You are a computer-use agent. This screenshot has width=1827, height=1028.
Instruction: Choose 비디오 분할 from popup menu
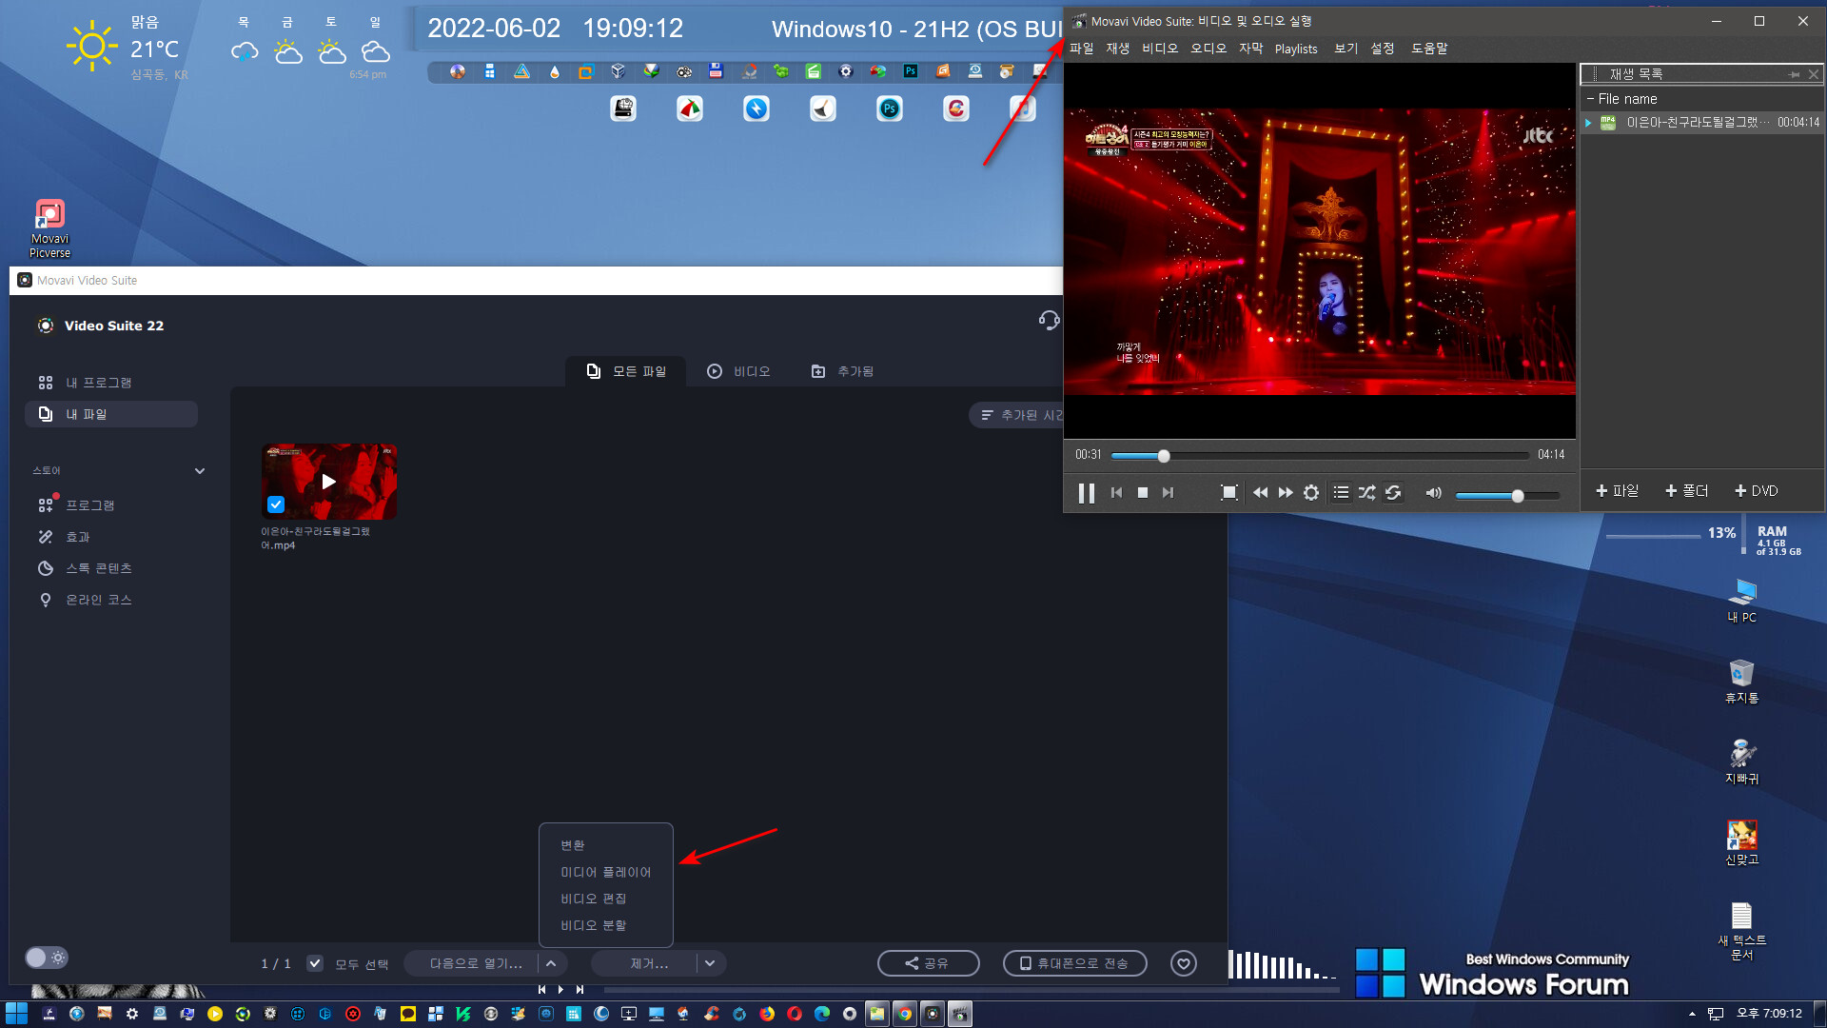(593, 925)
